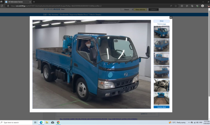Click the Menu selection button
The image size is (210, 125).
pos(140,10)
